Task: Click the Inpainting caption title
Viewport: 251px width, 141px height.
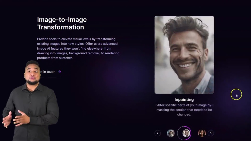Action: [184, 100]
